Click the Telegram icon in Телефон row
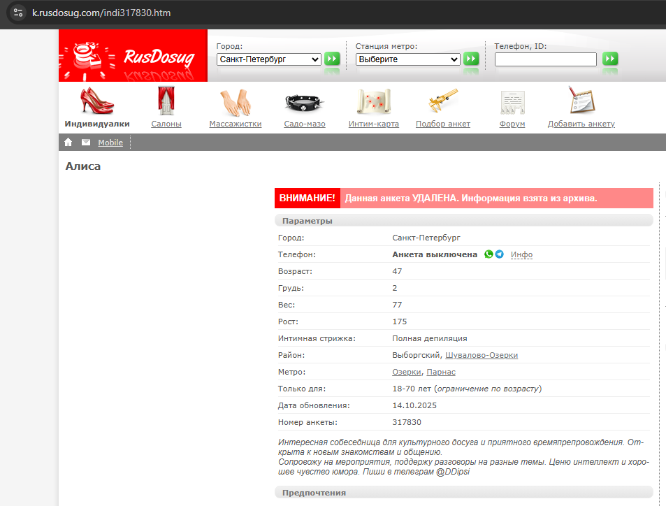 500,254
